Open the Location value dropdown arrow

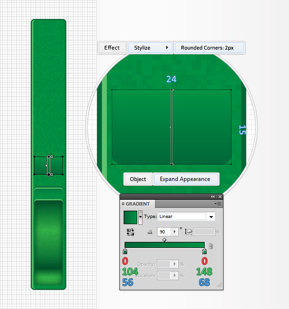coord(174,275)
